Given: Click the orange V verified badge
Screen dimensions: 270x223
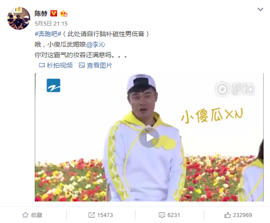Looking at the screenshot, I should [54, 13].
